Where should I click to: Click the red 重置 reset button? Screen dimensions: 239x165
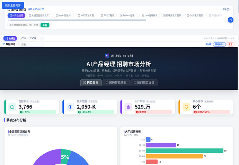pyautogui.click(x=230, y=45)
